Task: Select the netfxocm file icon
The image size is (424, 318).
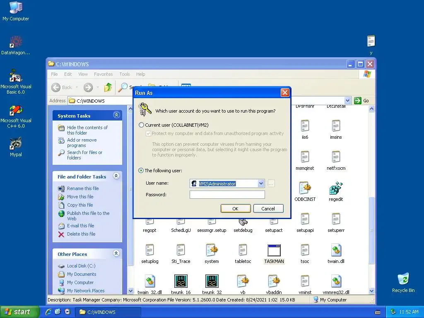Action: [336, 157]
